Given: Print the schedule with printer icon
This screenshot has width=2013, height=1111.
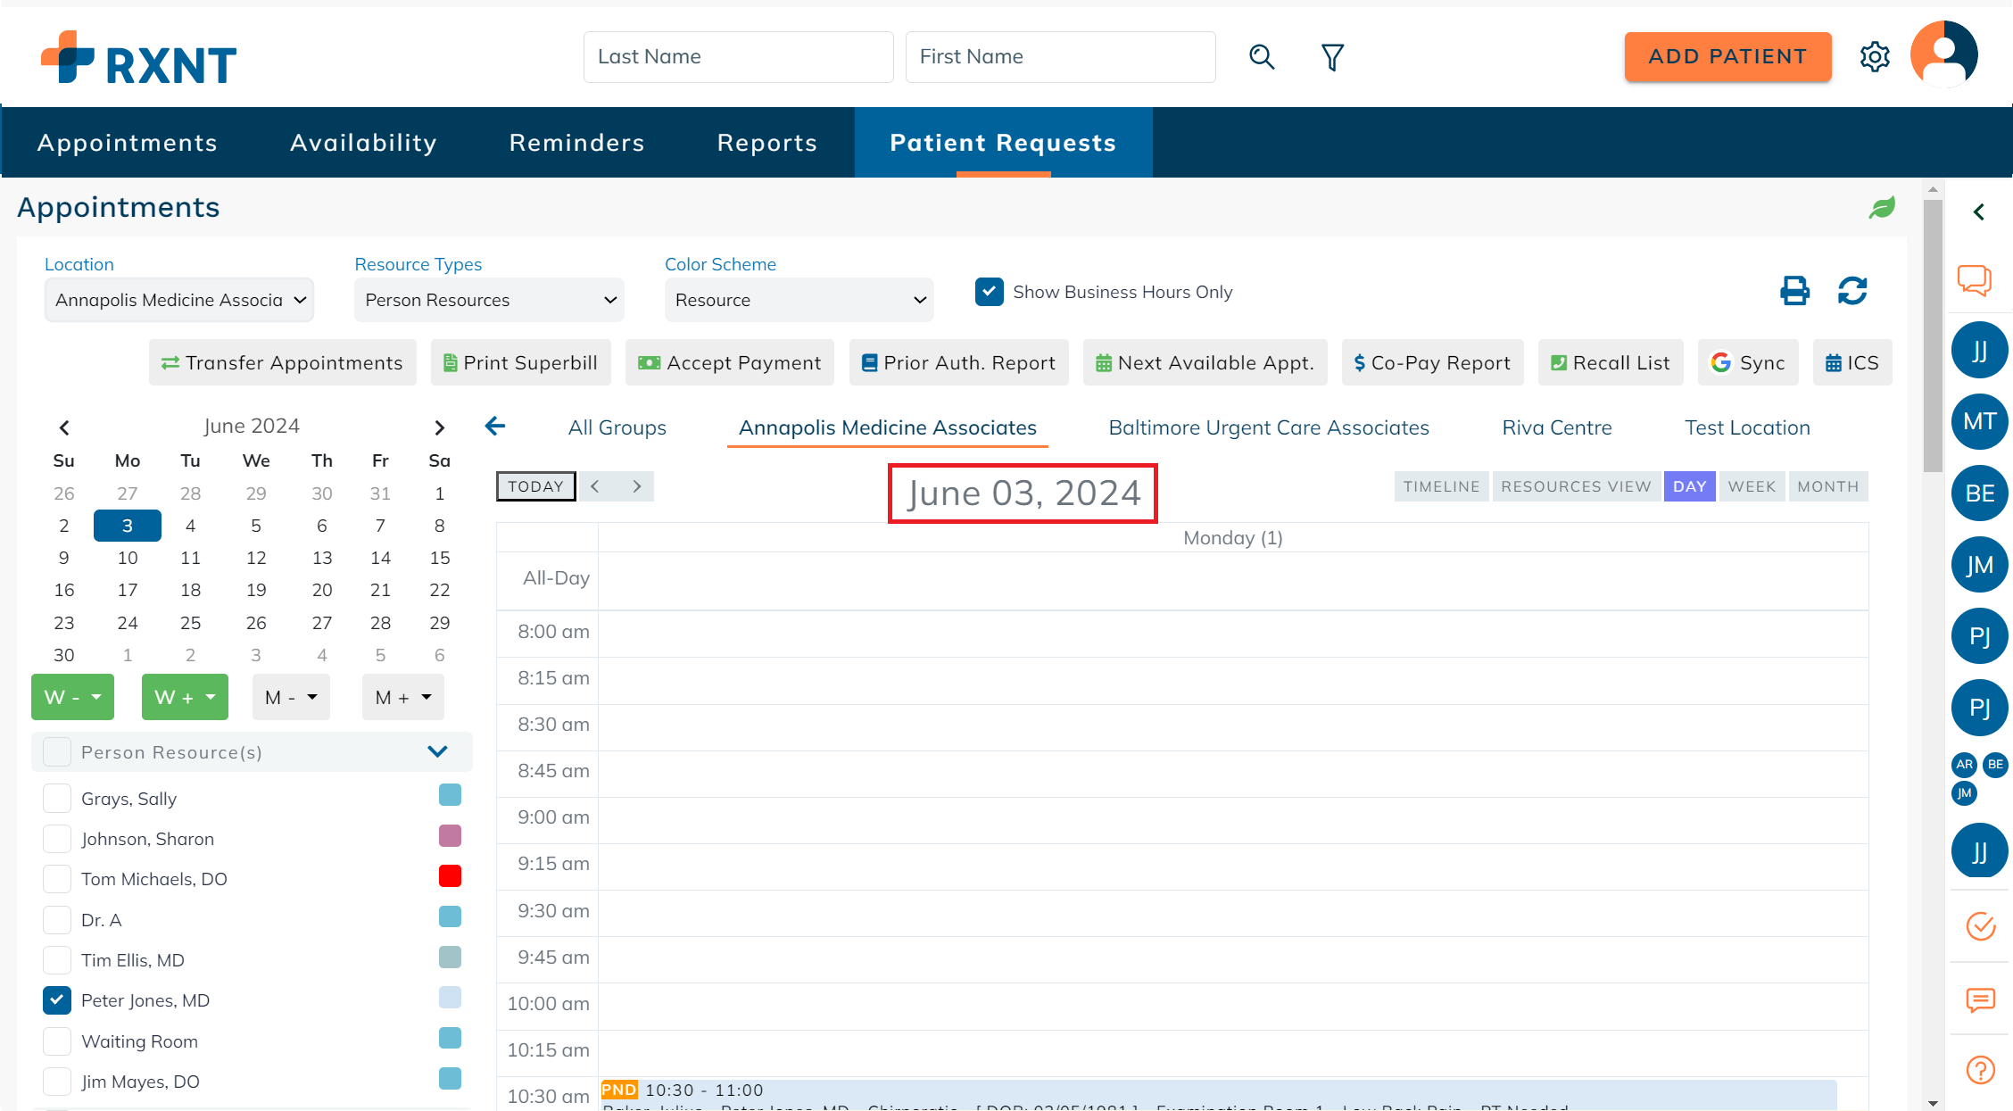Looking at the screenshot, I should 1794,291.
